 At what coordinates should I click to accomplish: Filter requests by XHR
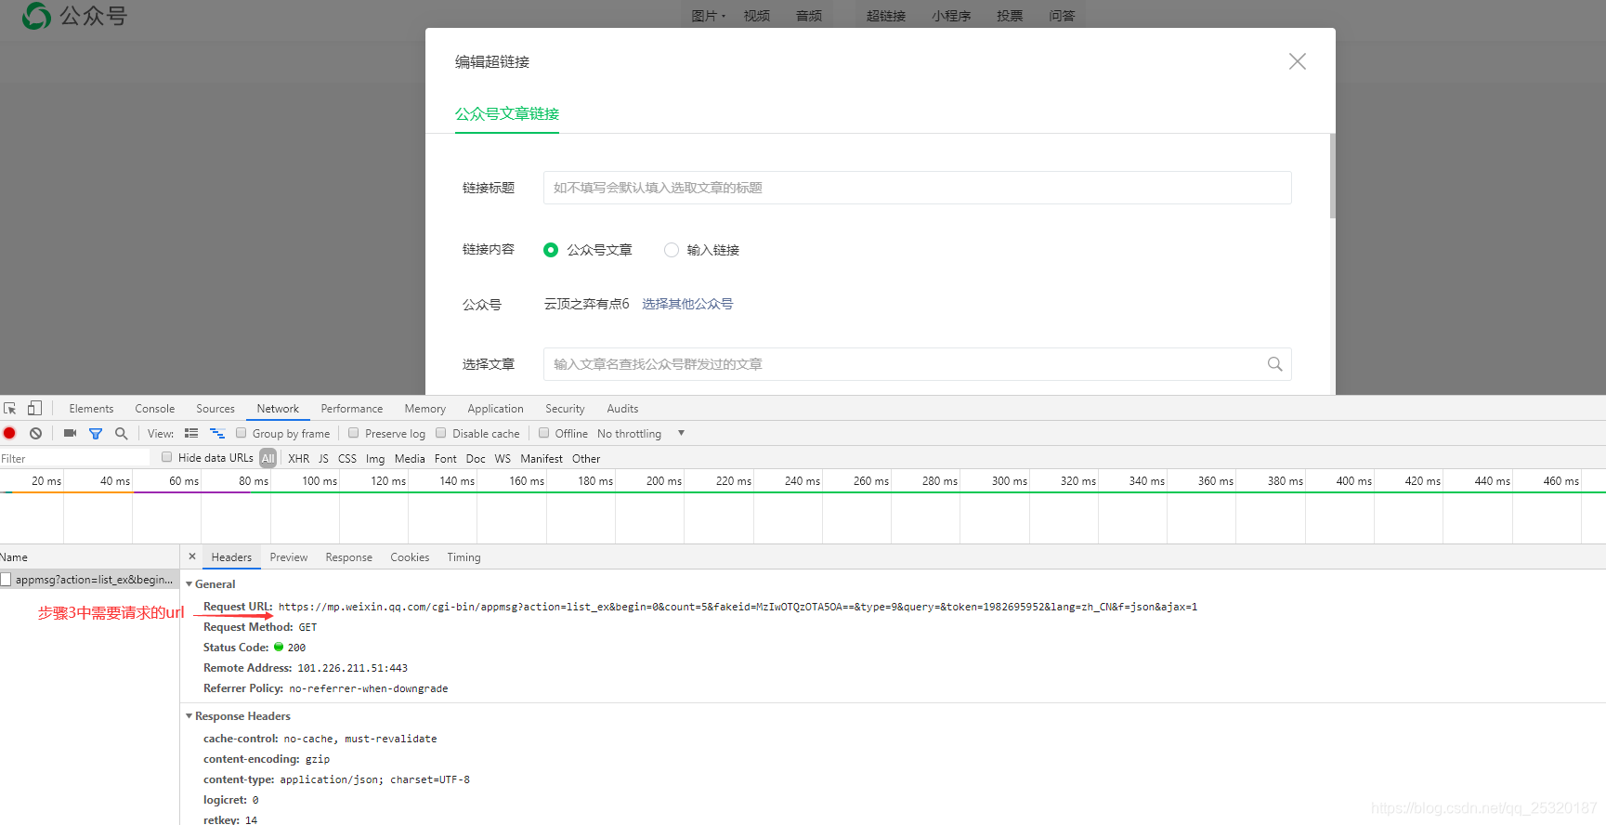[x=299, y=458]
